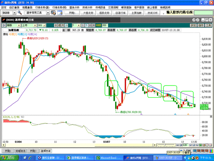Open the 技術分析 menu in menu bar

click(x=87, y=8)
